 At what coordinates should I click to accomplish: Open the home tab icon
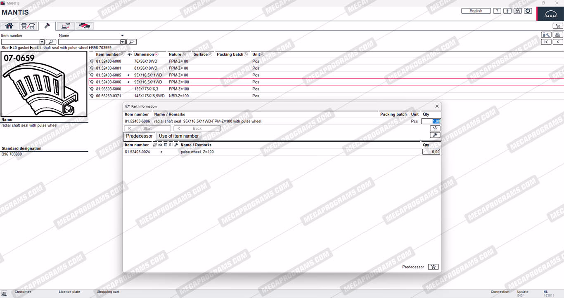(x=9, y=26)
